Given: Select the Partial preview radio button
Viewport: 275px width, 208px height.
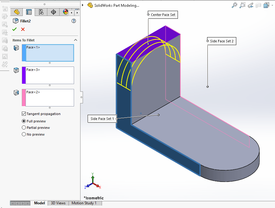Looking at the screenshot, I should [x=24, y=128].
